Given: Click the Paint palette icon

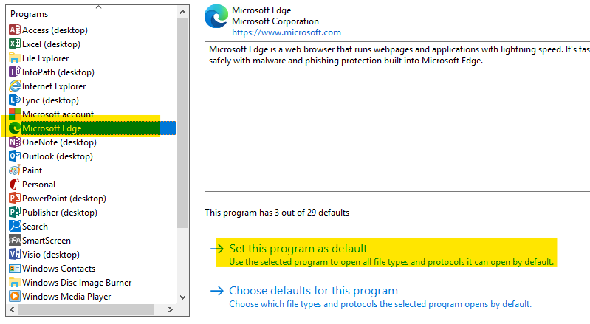Looking at the screenshot, I should (x=14, y=170).
